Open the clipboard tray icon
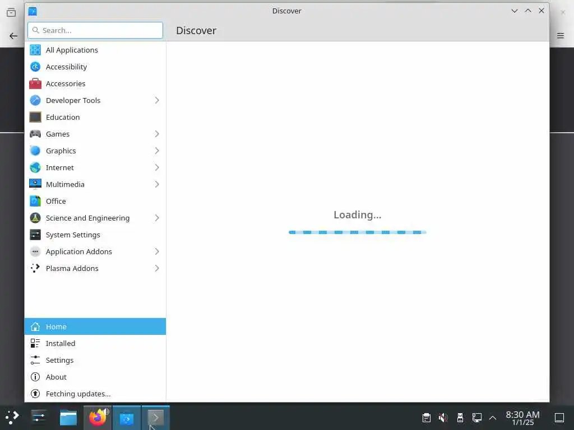Viewport: 574px width, 430px height. point(427,418)
